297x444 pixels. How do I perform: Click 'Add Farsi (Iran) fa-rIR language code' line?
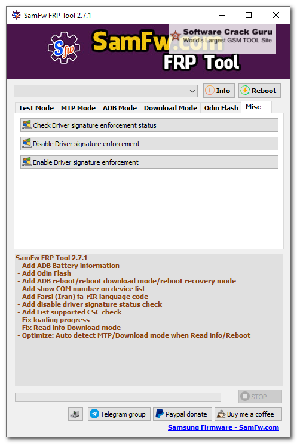point(82,297)
